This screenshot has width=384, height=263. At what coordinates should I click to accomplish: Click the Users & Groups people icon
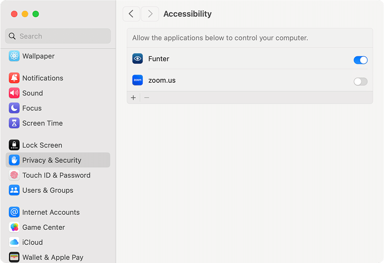14,190
